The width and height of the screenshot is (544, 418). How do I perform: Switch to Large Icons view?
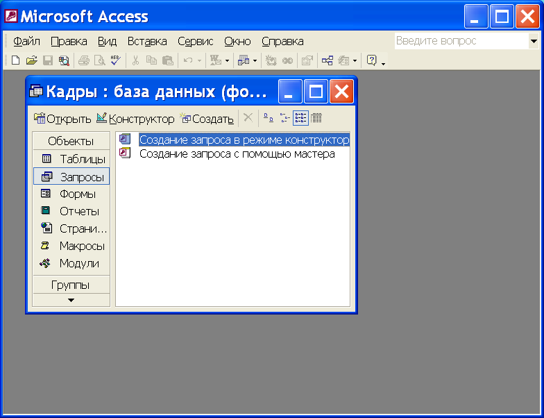click(268, 118)
